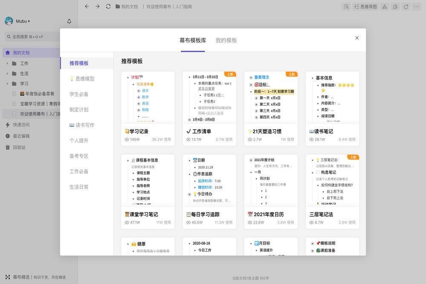Click the Mubu user avatar
The image size is (426, 284).
(x=9, y=21)
